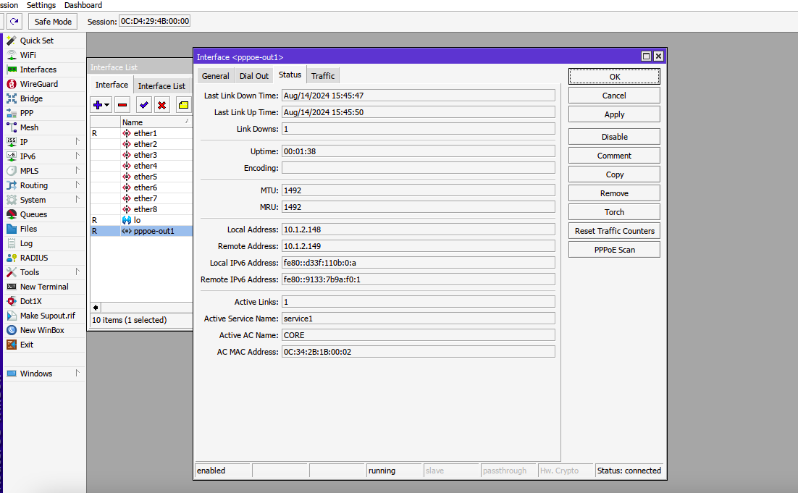Screen dimensions: 798x493
Task: Select the Status tab
Action: point(290,75)
